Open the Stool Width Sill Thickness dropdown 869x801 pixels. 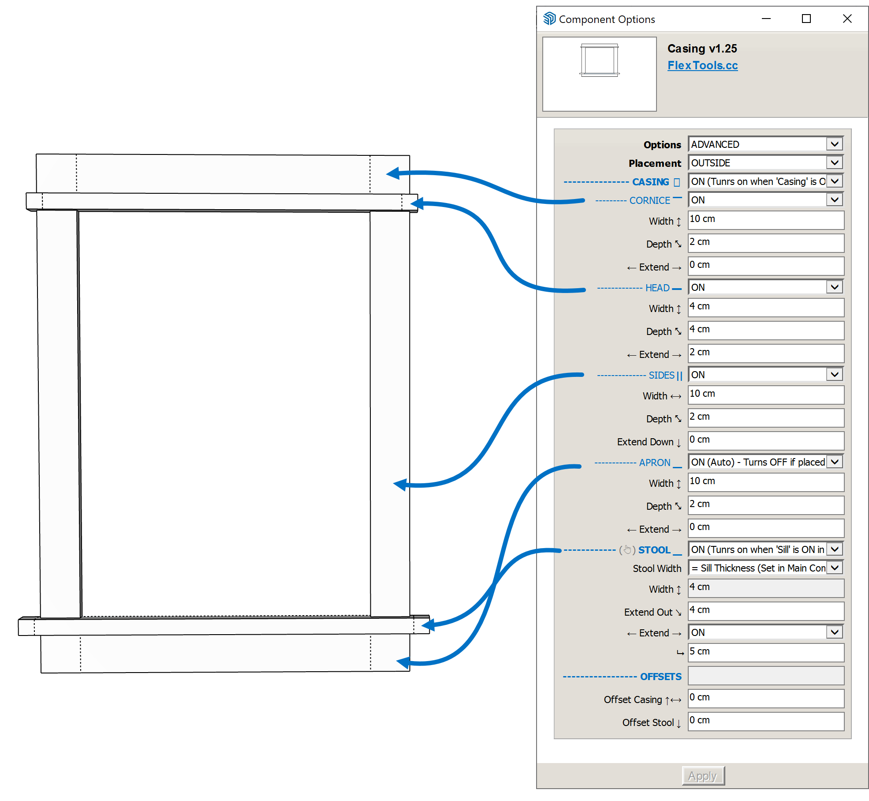[765, 568]
